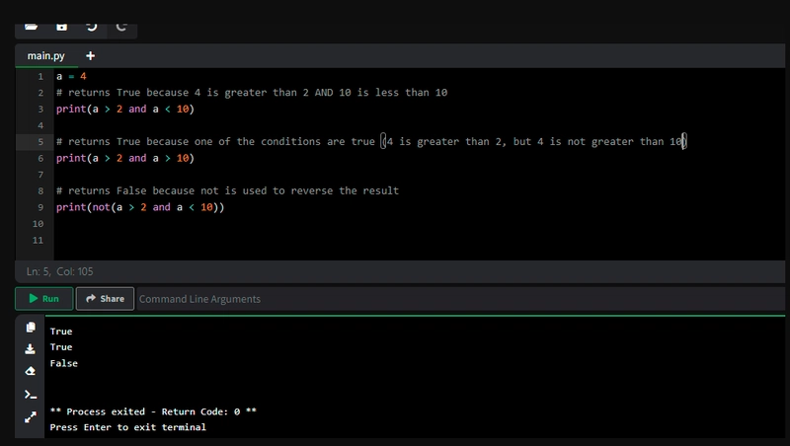Click code line 'print(a > 2 and a < 10)'
The image size is (790, 446).
pos(125,110)
